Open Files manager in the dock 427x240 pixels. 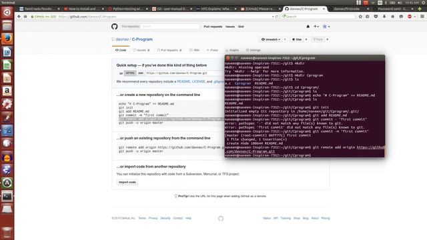[7, 25]
